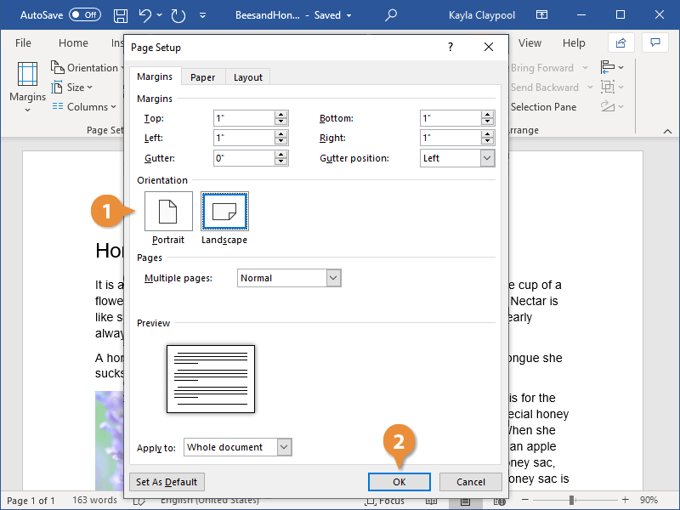Screen dimensions: 680x510
Task: Click the Redo icon in title bar
Action: (x=178, y=15)
